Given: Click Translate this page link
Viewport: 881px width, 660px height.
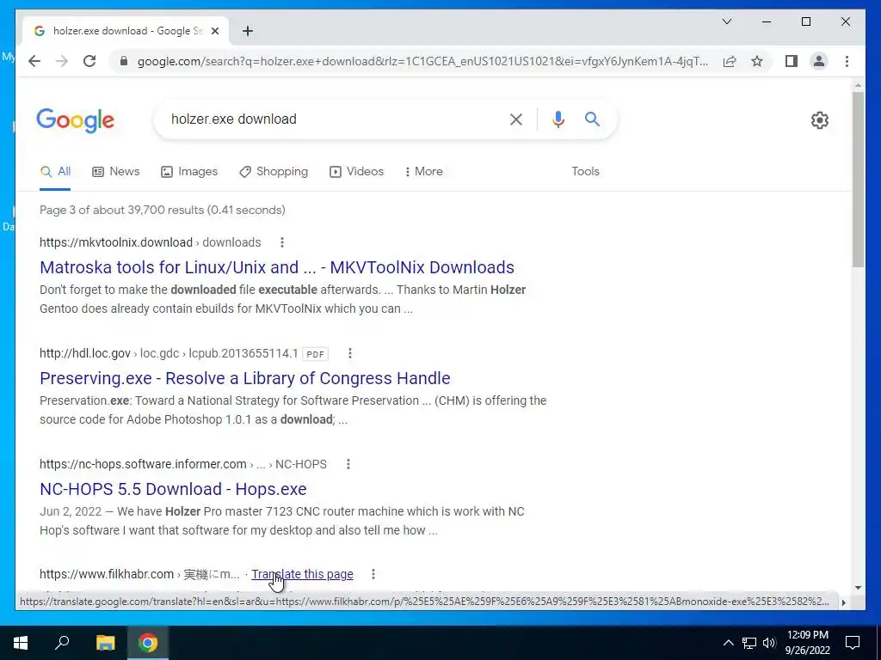Looking at the screenshot, I should click(x=302, y=574).
